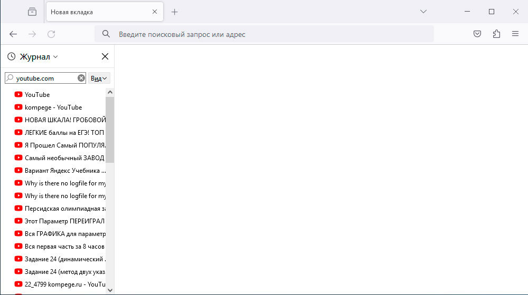Open the YouTube history entry
This screenshot has width=528, height=295.
60,95
